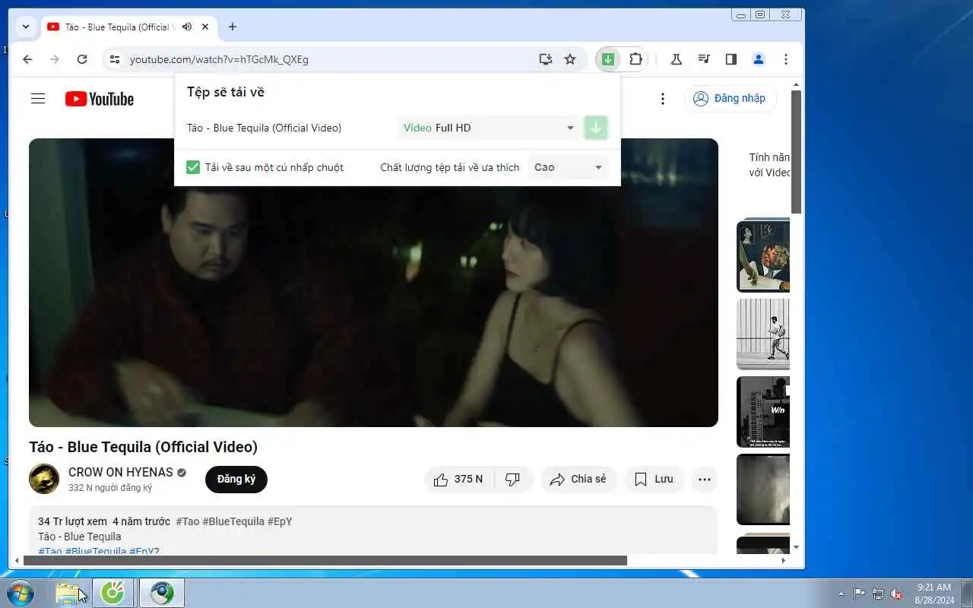The height and width of the screenshot is (608, 973).
Task: Go to the YouTube home logo
Action: (x=100, y=99)
